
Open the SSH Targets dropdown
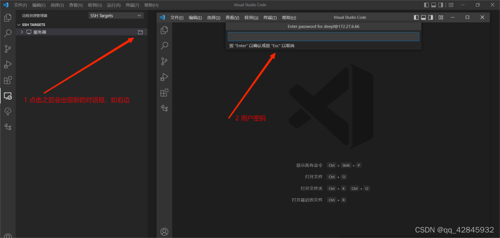[116, 16]
